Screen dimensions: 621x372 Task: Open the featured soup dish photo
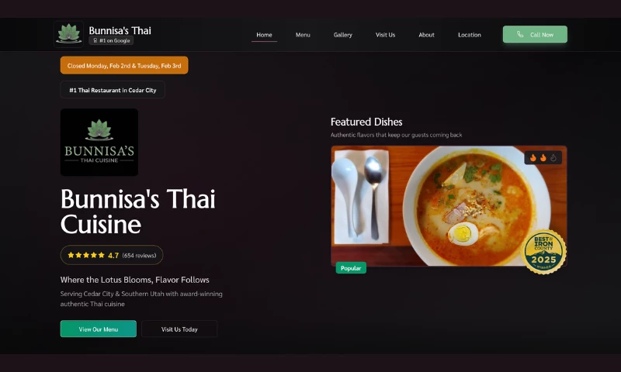pos(449,206)
